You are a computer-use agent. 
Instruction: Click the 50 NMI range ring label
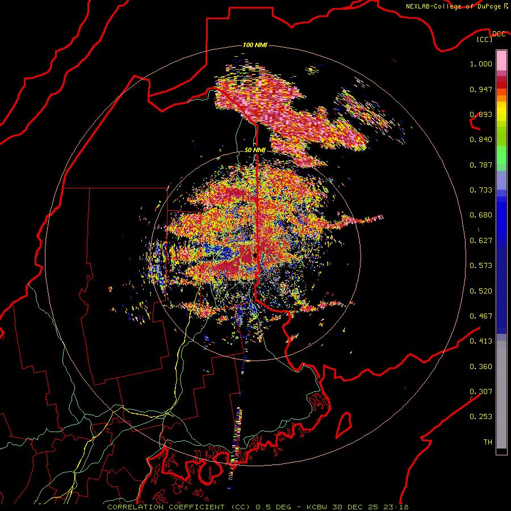coord(255,150)
